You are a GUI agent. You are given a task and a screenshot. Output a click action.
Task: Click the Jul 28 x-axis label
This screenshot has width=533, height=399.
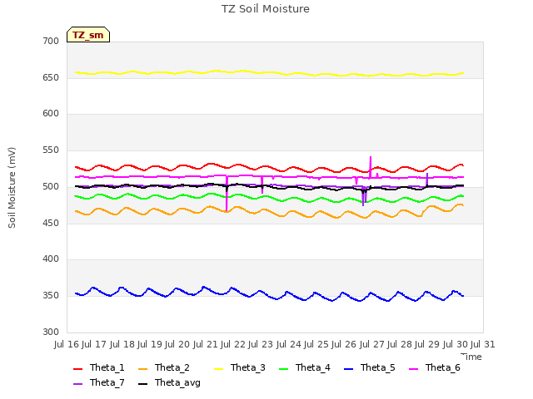click(x=400, y=344)
